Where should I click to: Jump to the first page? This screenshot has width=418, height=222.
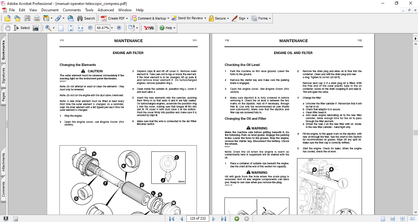[172, 219]
